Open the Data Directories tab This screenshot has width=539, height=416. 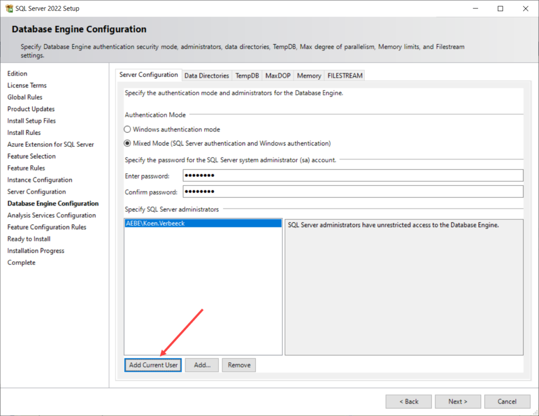point(206,76)
